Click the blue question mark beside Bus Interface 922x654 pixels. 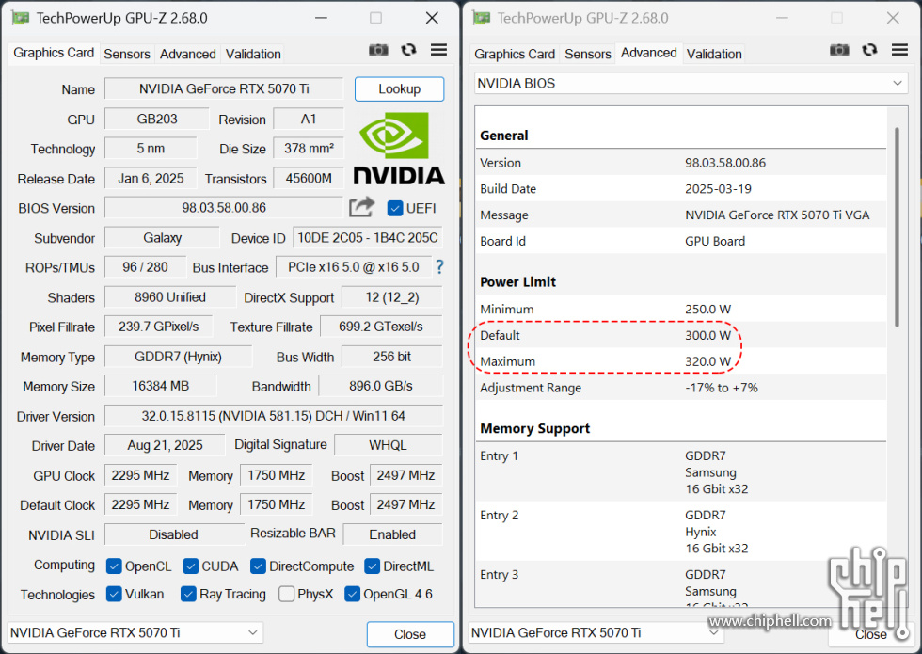[439, 267]
